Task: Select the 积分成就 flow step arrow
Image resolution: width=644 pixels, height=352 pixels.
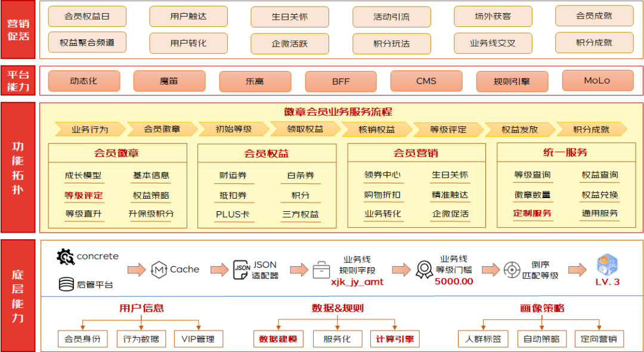Action: click(x=592, y=129)
